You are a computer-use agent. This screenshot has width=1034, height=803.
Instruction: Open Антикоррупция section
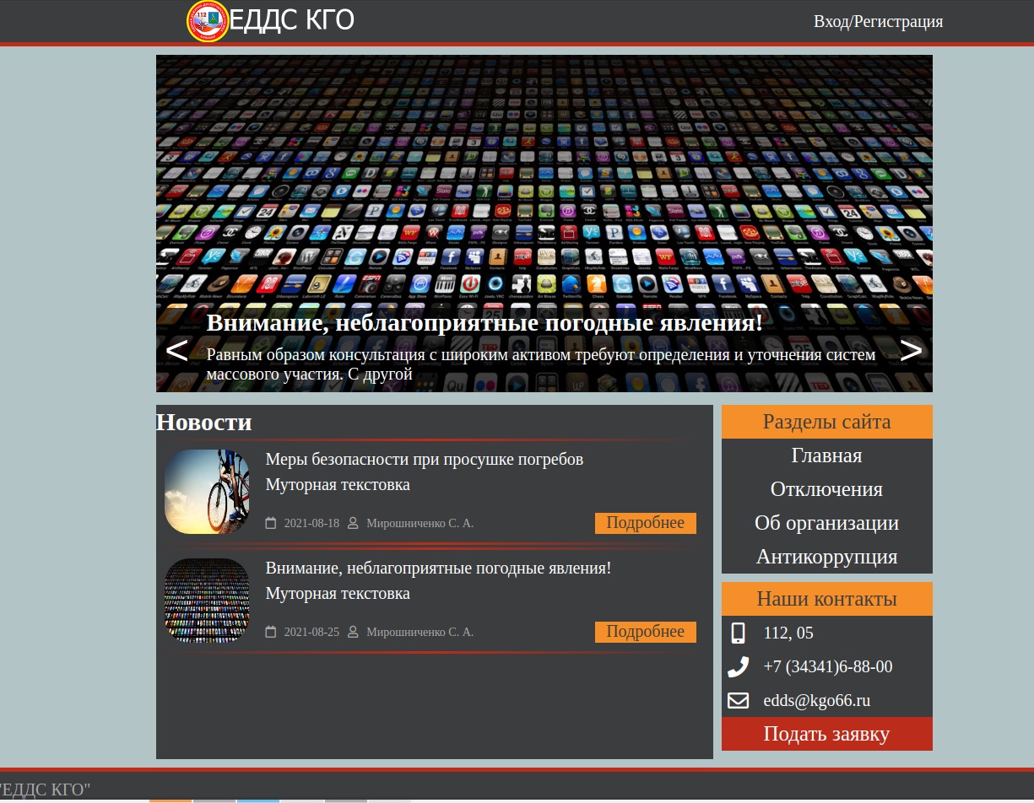click(827, 557)
